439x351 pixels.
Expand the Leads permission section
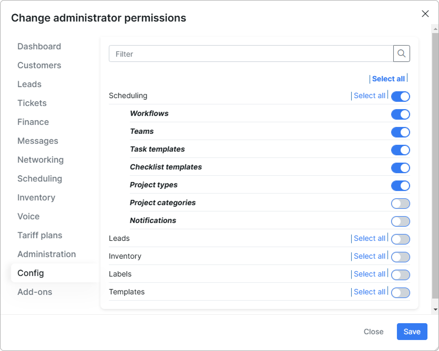pyautogui.click(x=119, y=238)
